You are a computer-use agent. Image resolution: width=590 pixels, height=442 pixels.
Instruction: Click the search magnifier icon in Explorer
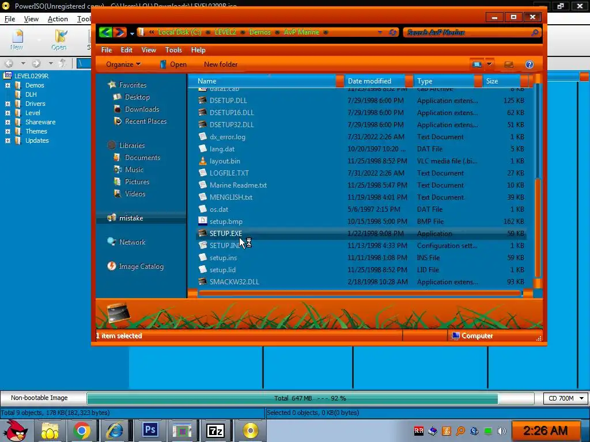[535, 33]
